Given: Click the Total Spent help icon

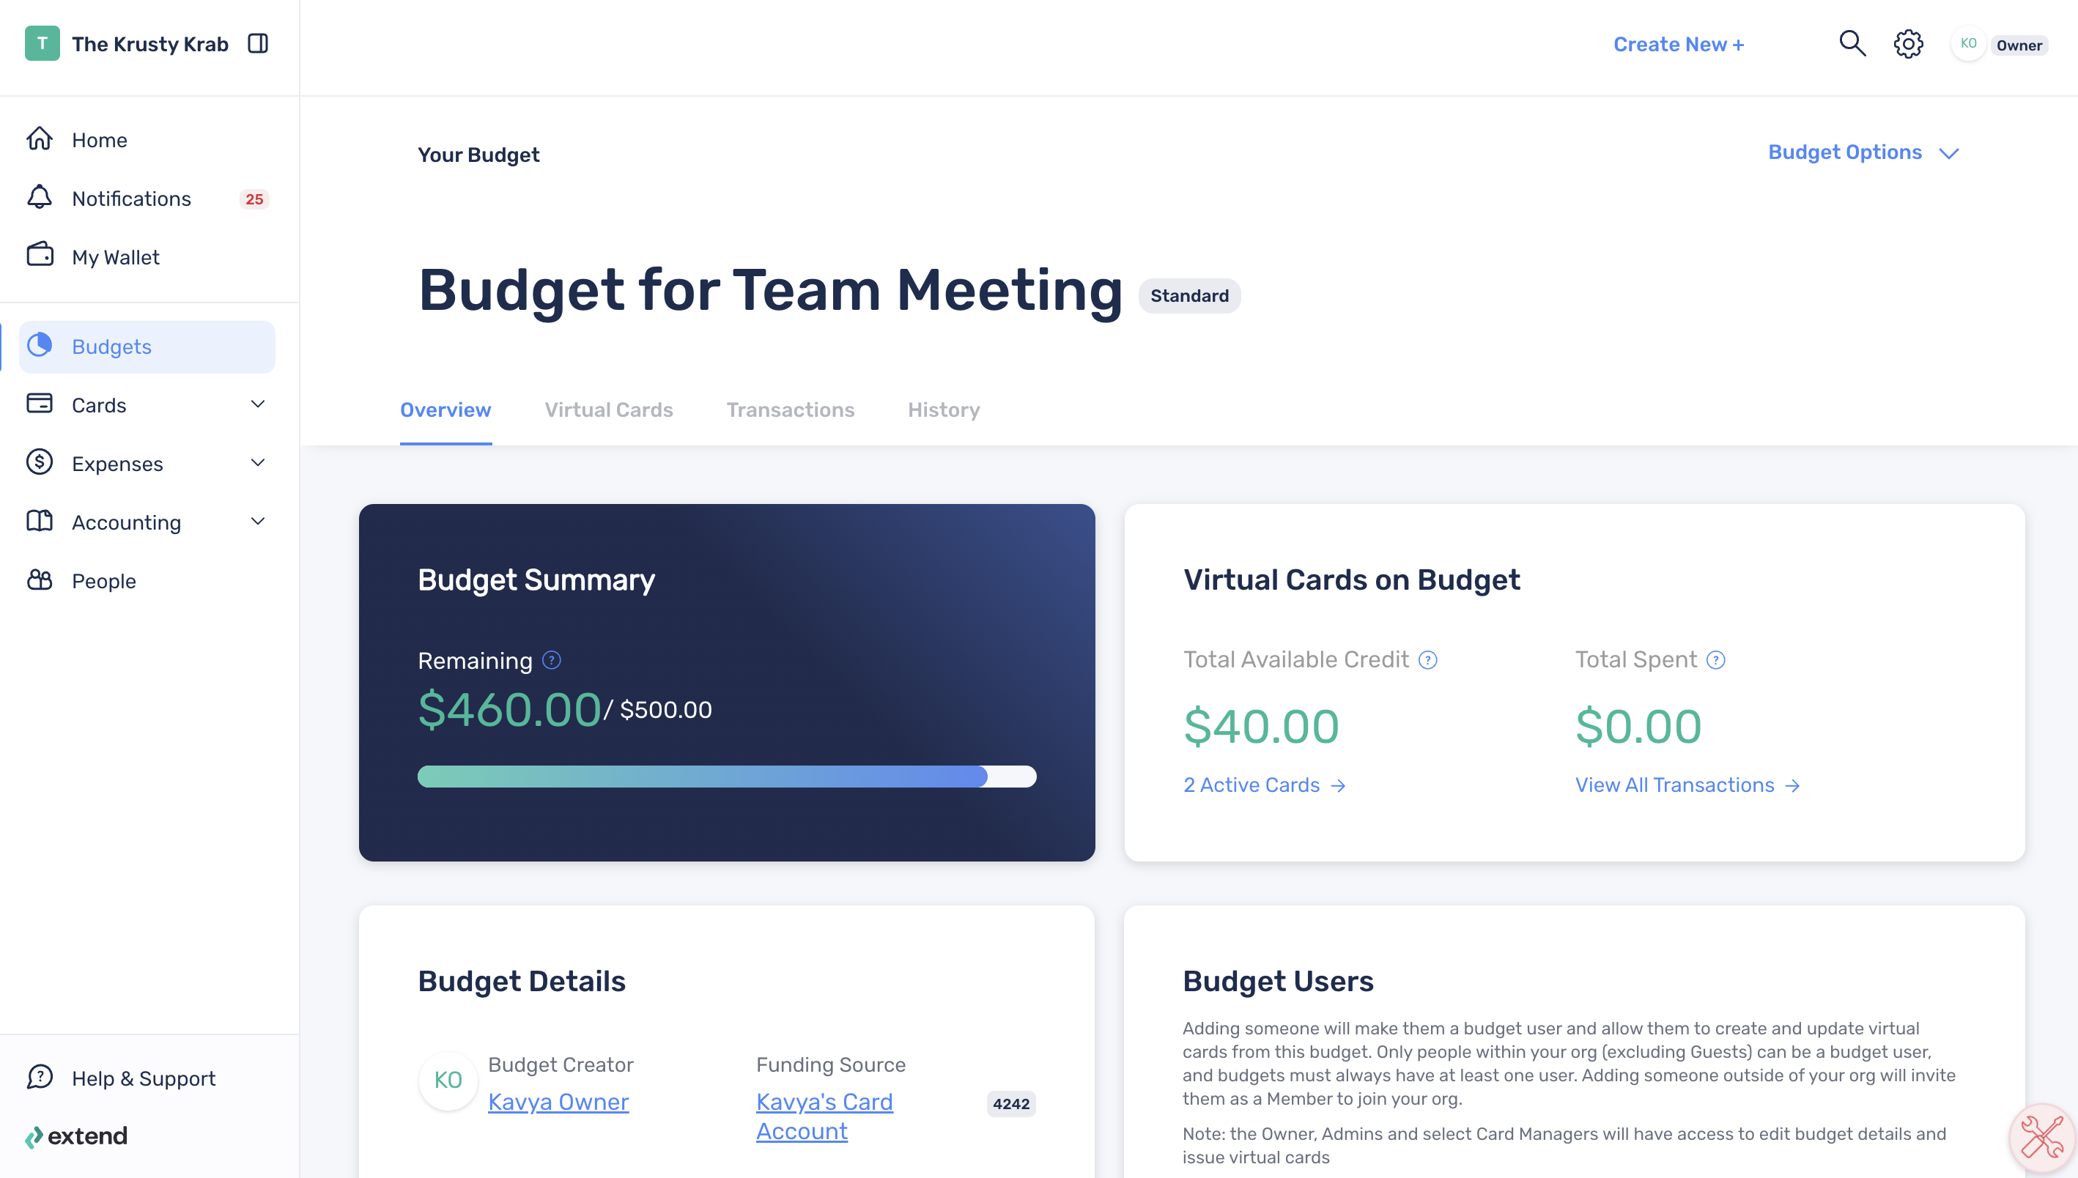Looking at the screenshot, I should pos(1716,660).
